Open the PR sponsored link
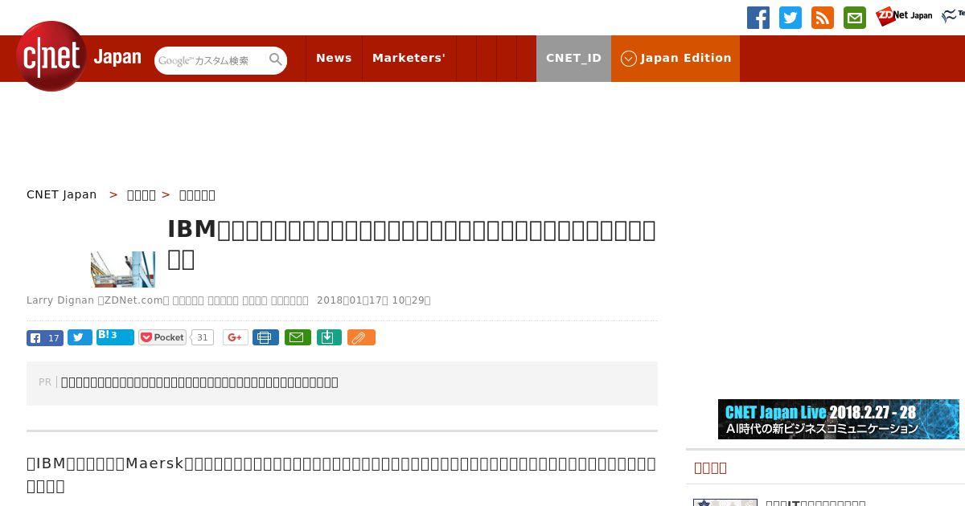The height and width of the screenshot is (506, 965). coord(199,382)
